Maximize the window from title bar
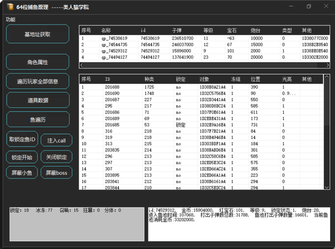 pos(309,7)
